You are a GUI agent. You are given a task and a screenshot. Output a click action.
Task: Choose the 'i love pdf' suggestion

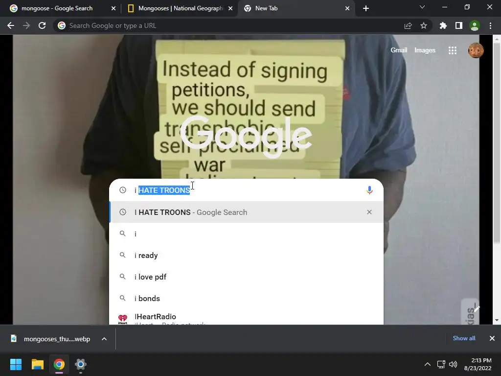[x=246, y=277]
